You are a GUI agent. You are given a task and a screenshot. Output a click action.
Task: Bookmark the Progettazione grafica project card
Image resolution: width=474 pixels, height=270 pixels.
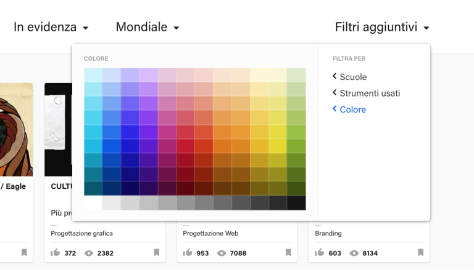click(x=157, y=252)
